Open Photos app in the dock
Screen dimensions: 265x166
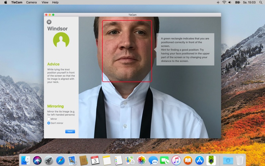[x=141, y=160]
